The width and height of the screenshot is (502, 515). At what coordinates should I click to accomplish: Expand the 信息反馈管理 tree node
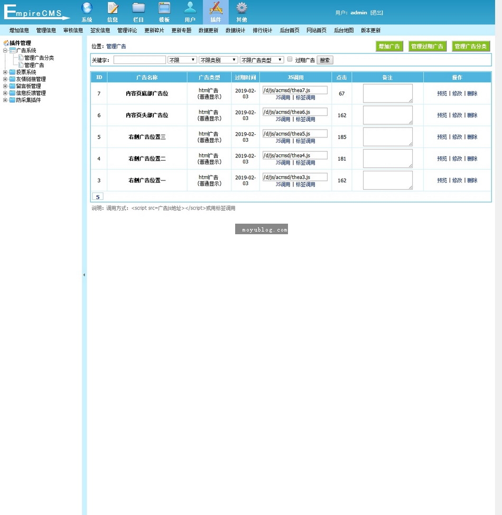[5, 93]
